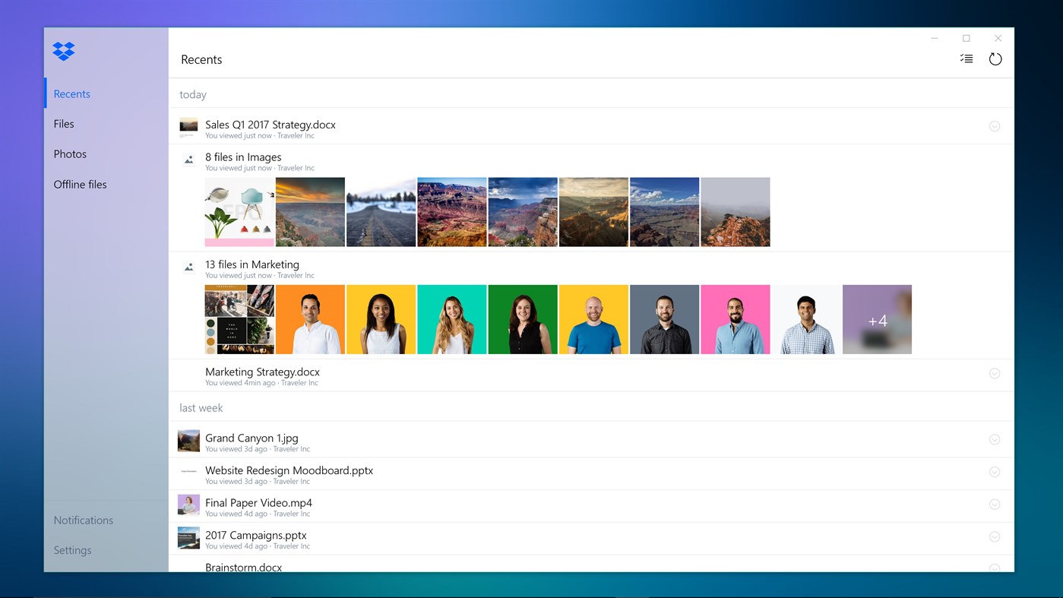Toggle selection on Marketing Strategy.docx
Screen dimensions: 1063x598
click(x=995, y=373)
